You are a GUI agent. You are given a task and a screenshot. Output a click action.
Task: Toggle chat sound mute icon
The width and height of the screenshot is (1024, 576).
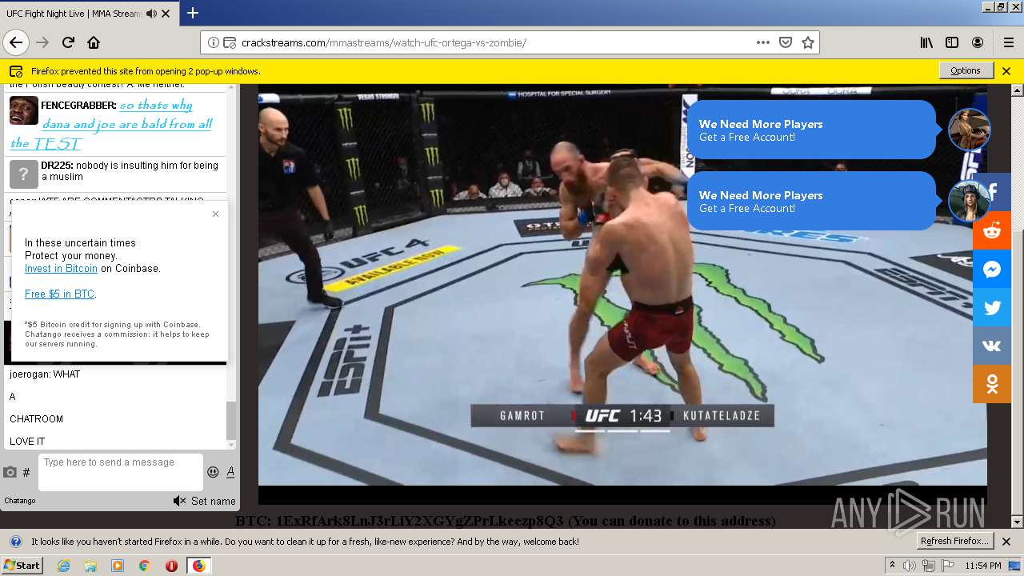[179, 501]
